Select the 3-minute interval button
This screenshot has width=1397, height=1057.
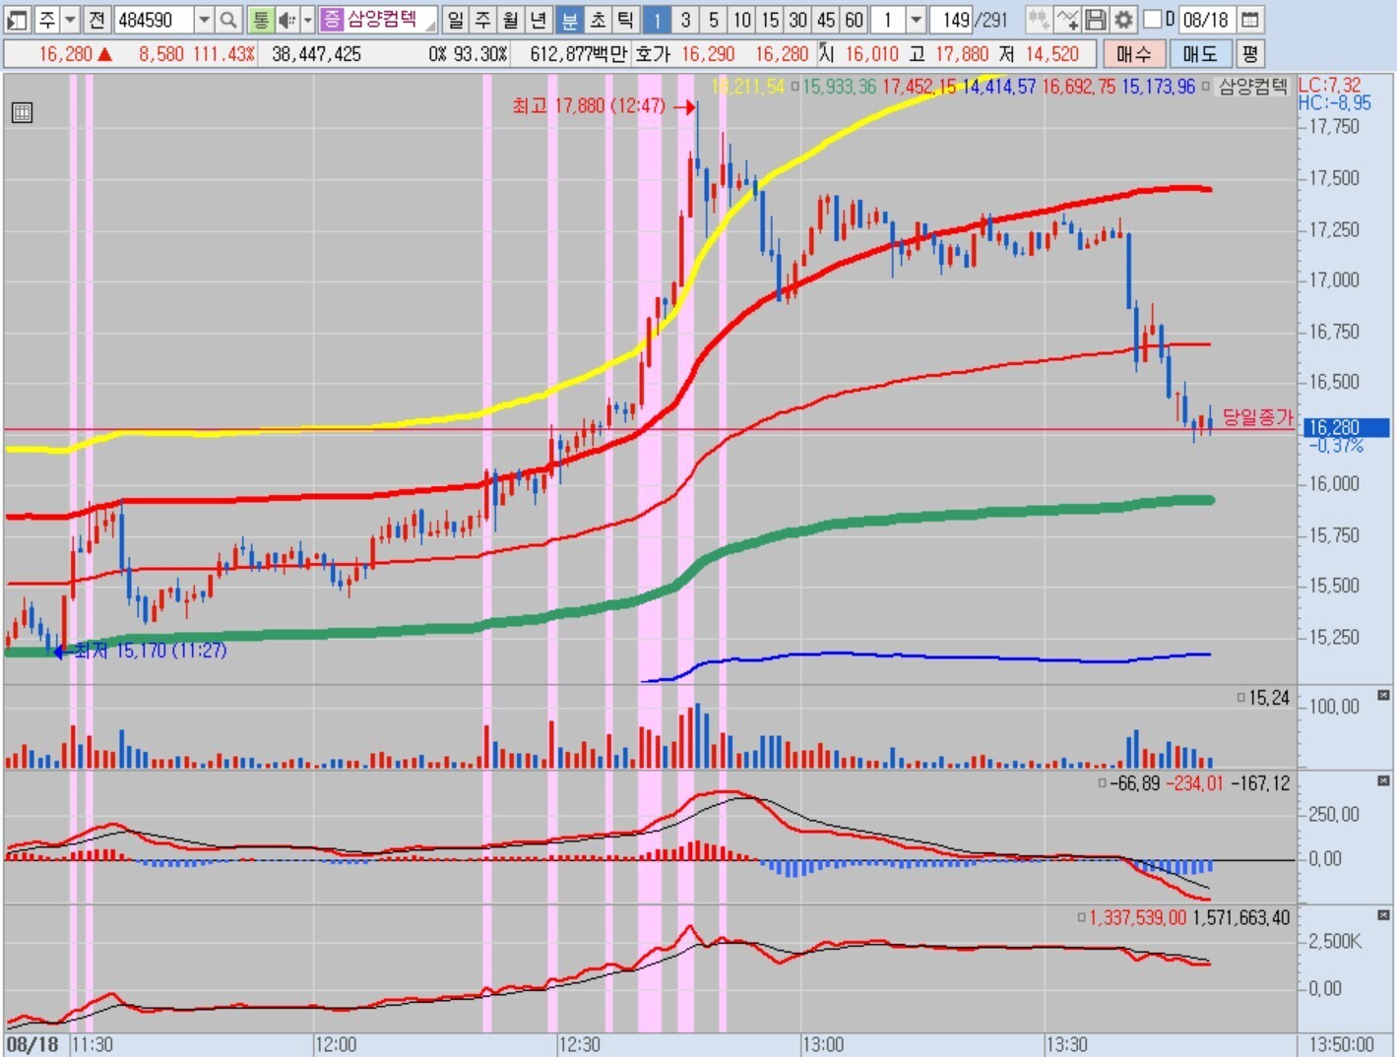[x=685, y=19]
